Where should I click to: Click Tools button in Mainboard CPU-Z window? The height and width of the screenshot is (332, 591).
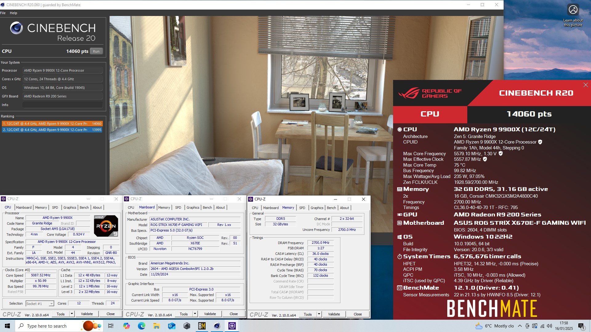[x=184, y=314]
